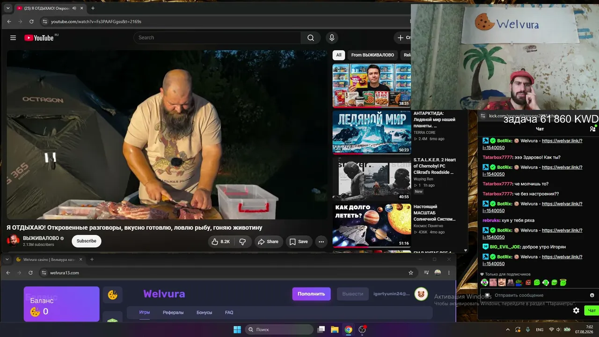
Task: Open more actions ellipsis under video
Action: click(x=321, y=242)
